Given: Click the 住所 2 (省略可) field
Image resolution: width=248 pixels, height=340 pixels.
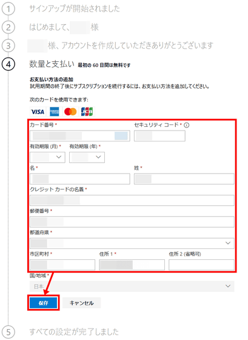Looking at the screenshot, I should pos(201,265).
